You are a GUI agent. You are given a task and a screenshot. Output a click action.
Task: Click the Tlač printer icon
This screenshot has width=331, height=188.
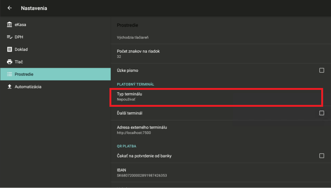9,62
